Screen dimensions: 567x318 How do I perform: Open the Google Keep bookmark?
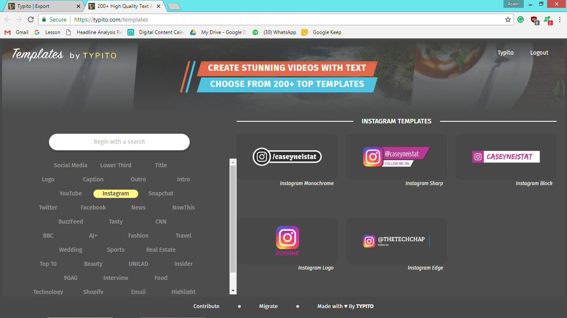(322, 32)
